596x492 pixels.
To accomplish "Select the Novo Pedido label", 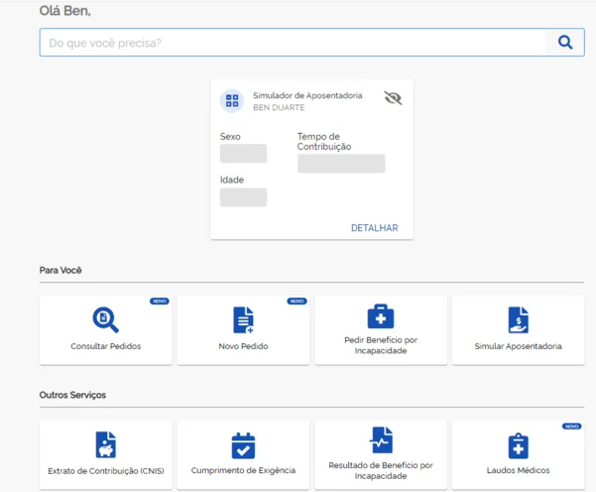I will tap(243, 346).
